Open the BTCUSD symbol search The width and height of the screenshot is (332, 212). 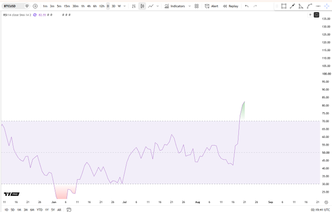coord(10,6)
